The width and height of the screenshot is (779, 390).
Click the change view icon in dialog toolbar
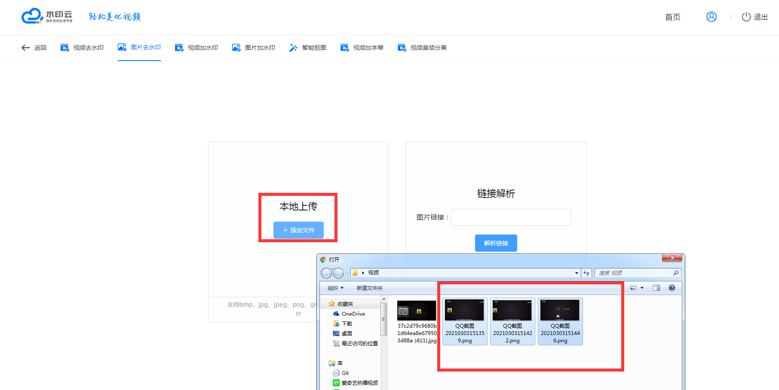[x=633, y=288]
